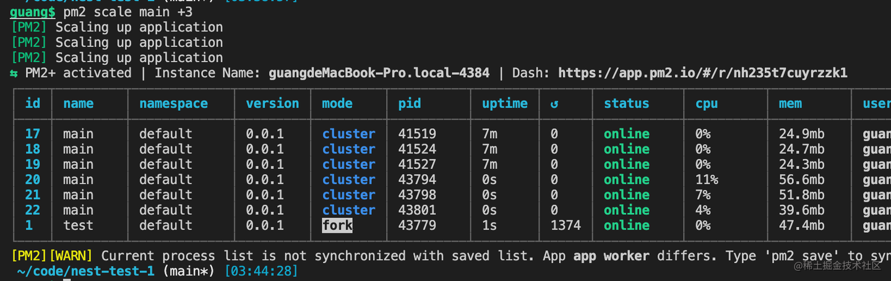
Task: Click the [03:44:28] timestamp in prompt
Action: [x=261, y=271]
